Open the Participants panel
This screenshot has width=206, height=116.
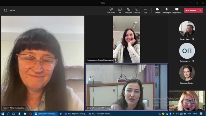coord(111,10)
